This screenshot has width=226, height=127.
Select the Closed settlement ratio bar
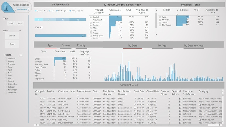(x=61, y=36)
